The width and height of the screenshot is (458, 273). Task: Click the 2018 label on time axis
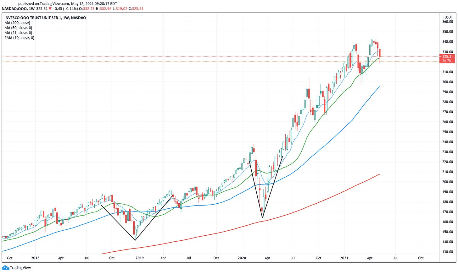(36, 258)
